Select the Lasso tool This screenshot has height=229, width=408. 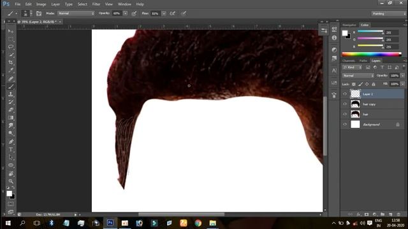[11, 47]
